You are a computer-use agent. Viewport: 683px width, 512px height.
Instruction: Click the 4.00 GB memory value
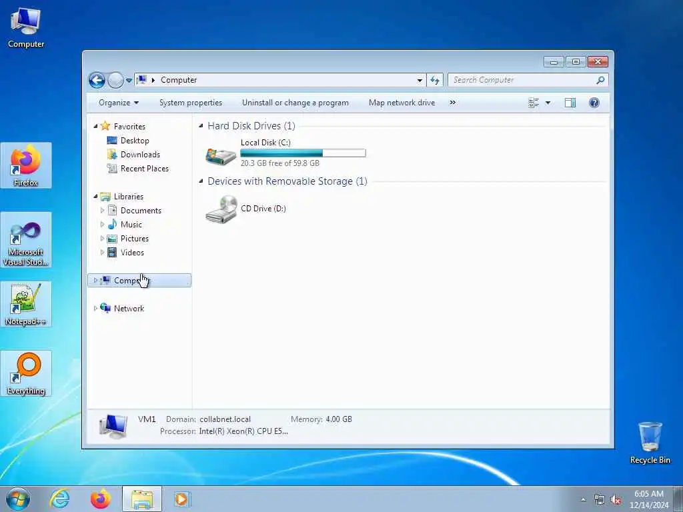(339, 419)
